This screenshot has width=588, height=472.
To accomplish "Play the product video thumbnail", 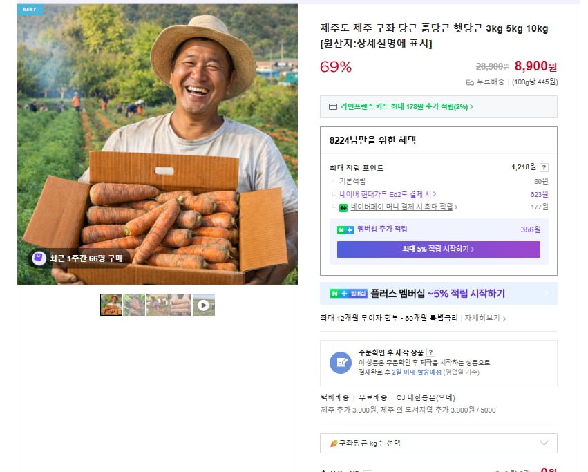I will pyautogui.click(x=204, y=305).
